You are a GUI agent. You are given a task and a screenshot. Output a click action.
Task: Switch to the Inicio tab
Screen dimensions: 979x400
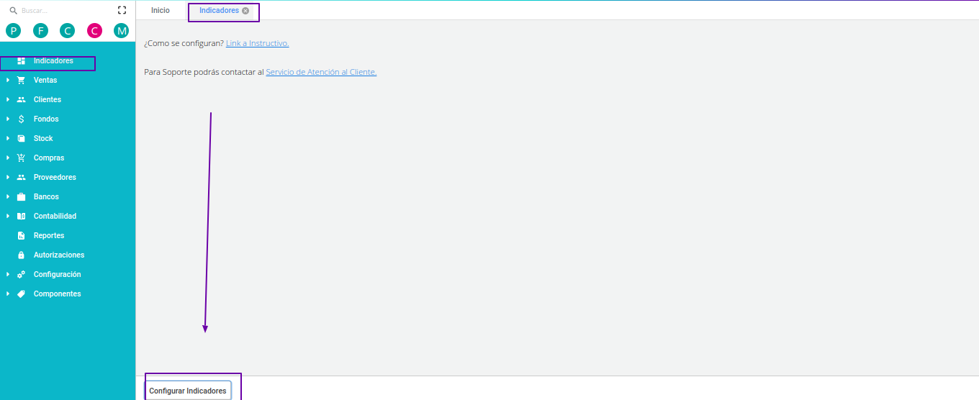161,11
